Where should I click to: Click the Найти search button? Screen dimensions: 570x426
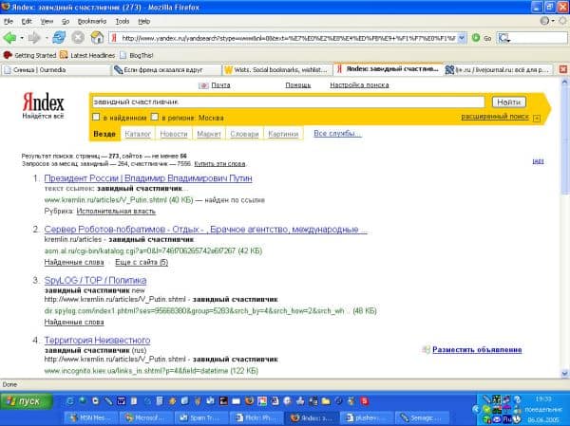509,102
